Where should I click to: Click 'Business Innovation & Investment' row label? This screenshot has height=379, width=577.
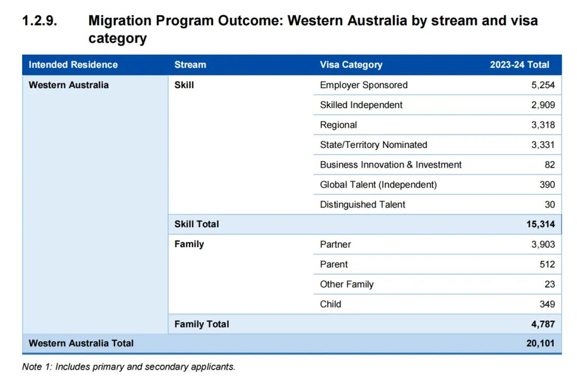coord(390,165)
